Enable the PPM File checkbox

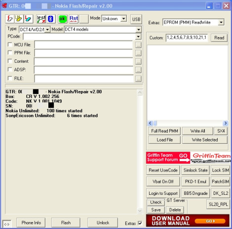pyautogui.click(x=10, y=52)
